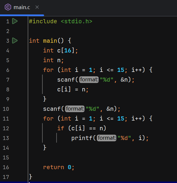Viewport: 177px width, 183px height.
Task: Click line number 12 in the gutter
Action: (6, 128)
